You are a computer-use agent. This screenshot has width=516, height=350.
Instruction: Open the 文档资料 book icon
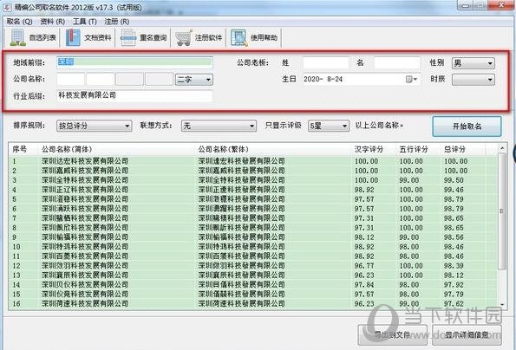pos(73,37)
